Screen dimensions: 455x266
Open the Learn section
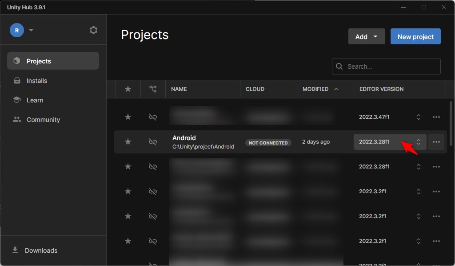(35, 100)
